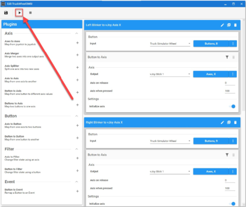Remove Left Blinker Button to Axis plugin
Viewport: 246px width, 207px height.
point(234,57)
